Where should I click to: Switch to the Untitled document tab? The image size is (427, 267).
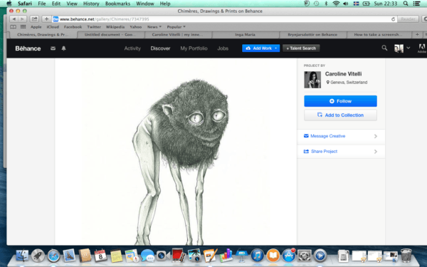(x=111, y=35)
